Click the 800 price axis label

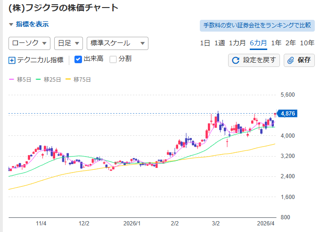pyautogui.click(x=285, y=217)
